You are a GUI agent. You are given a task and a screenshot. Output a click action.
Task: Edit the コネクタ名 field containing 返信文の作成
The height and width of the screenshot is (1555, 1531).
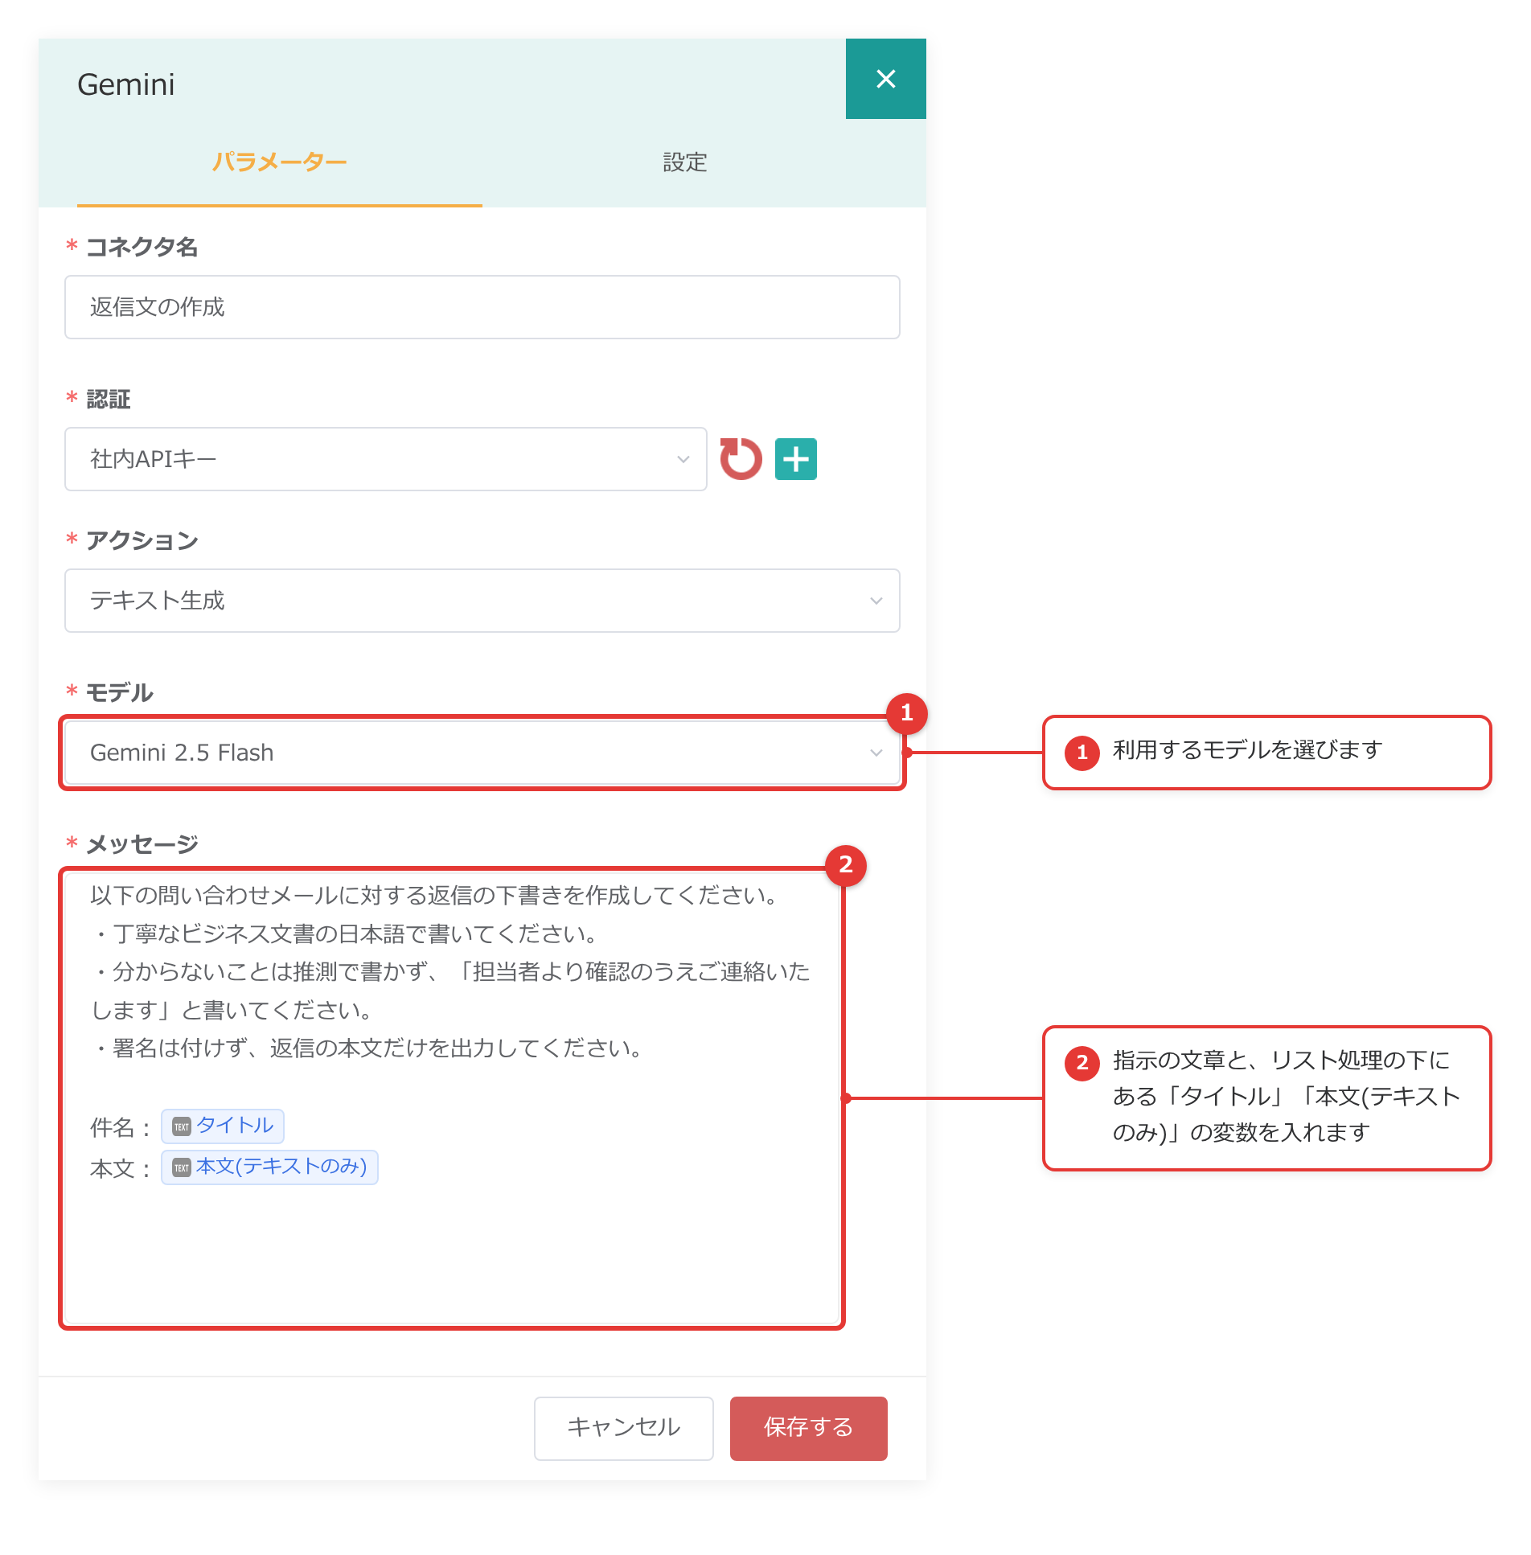(482, 307)
